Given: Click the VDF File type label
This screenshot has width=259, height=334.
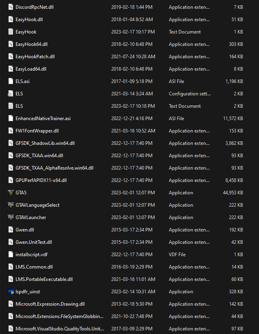Looking at the screenshot, I should click(x=177, y=254).
